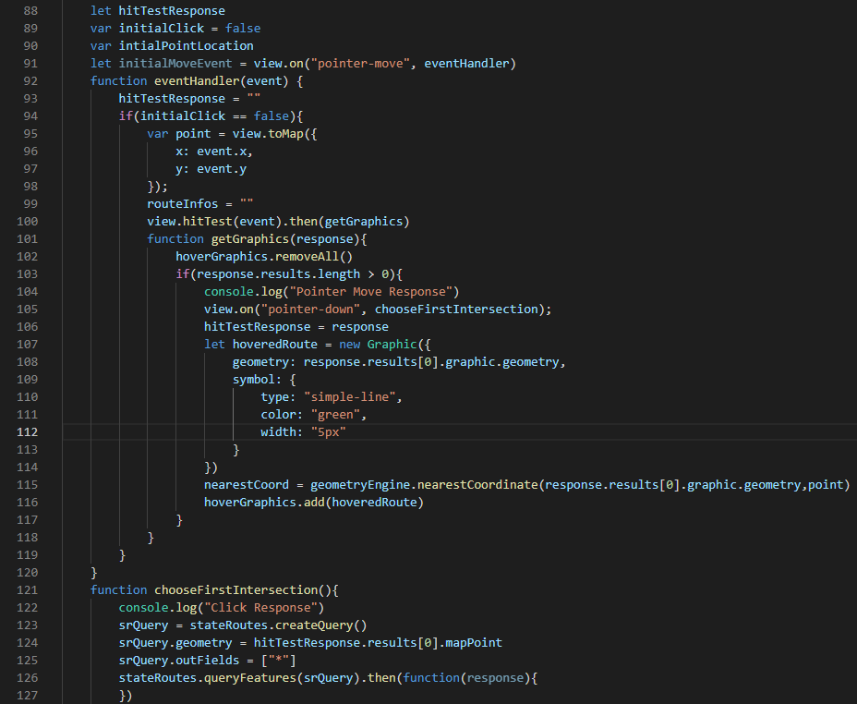Image resolution: width=857 pixels, height=704 pixels.
Task: Click line number 112 in the gutter
Action: tap(28, 431)
